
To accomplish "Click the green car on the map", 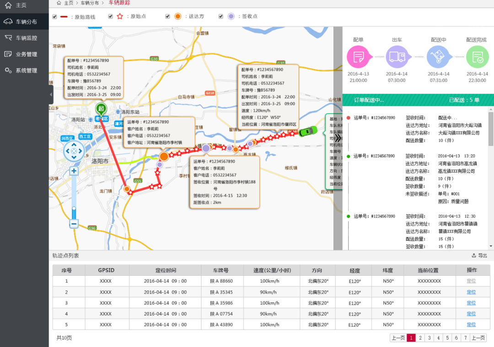I will point(307,131).
